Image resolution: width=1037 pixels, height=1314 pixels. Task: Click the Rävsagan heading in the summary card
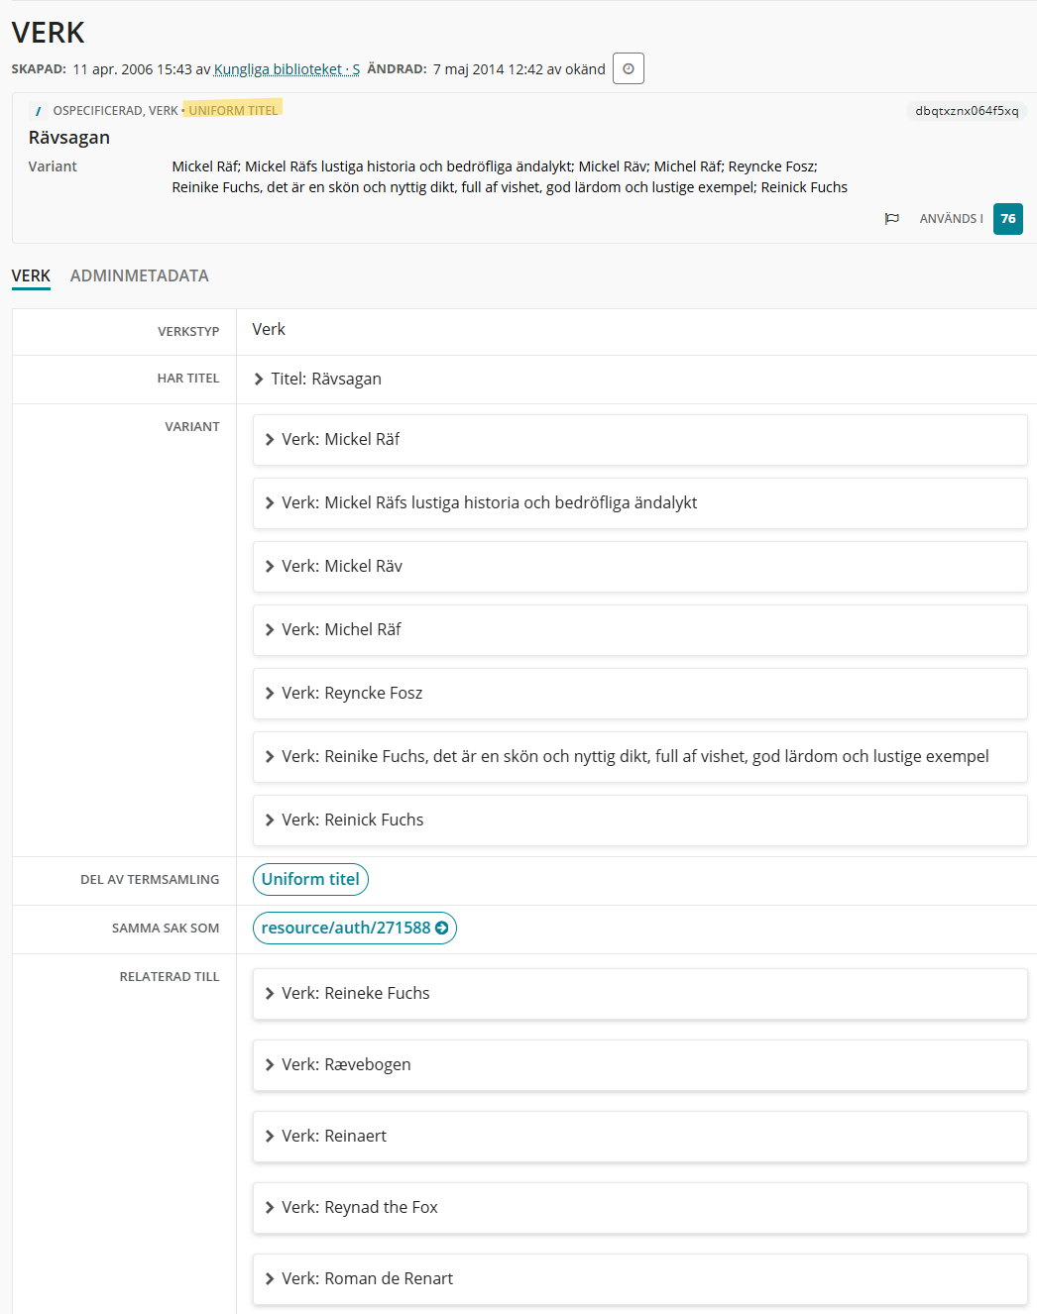click(x=69, y=138)
